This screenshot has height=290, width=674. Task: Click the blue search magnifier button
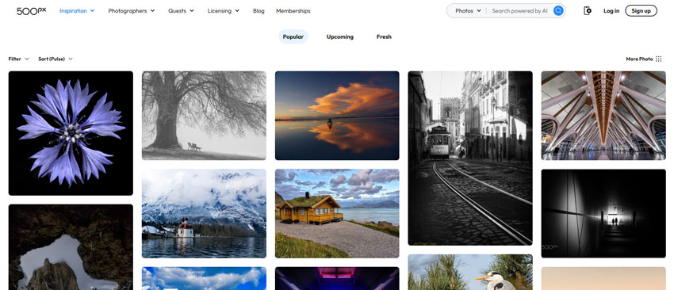pyautogui.click(x=558, y=11)
